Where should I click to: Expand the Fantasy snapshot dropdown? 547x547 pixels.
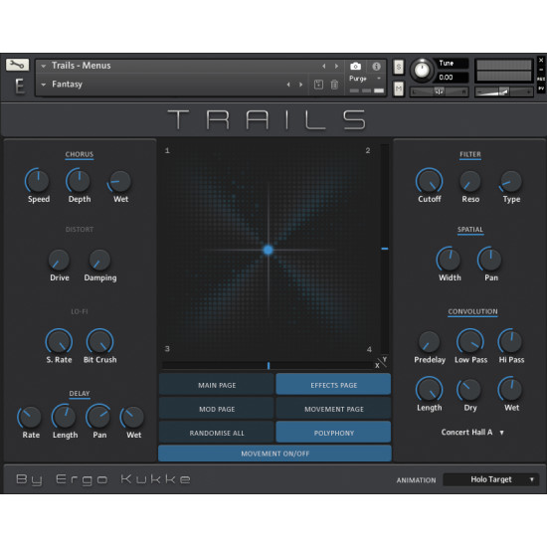click(43, 85)
